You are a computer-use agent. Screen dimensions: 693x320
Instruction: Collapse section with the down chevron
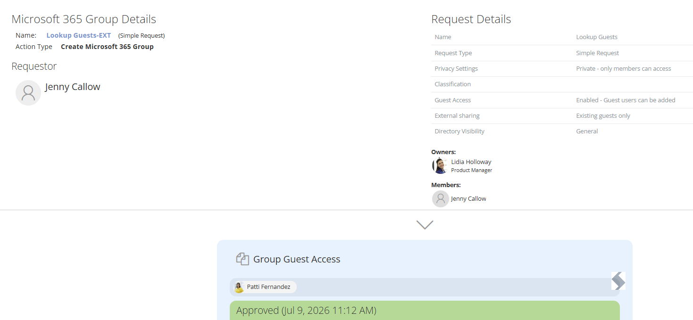tap(425, 225)
